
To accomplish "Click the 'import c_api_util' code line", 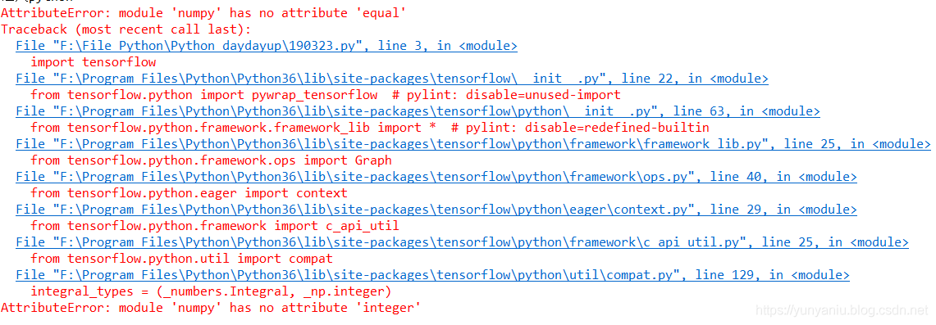I will click(215, 226).
